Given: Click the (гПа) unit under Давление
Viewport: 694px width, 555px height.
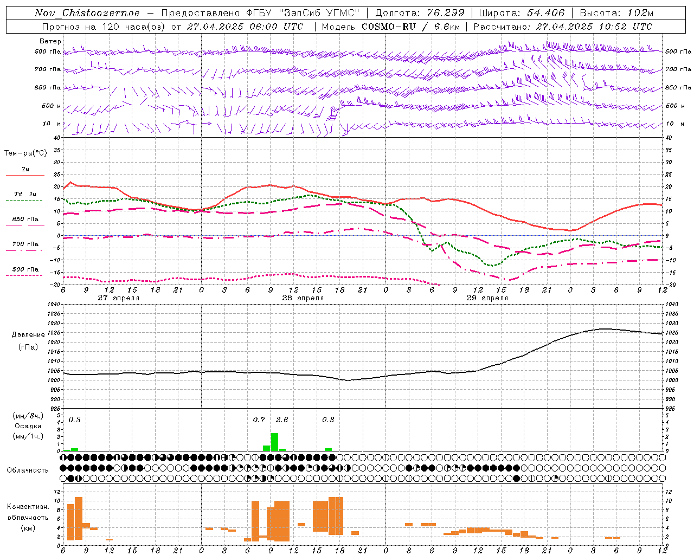Looking at the screenshot, I should point(28,347).
